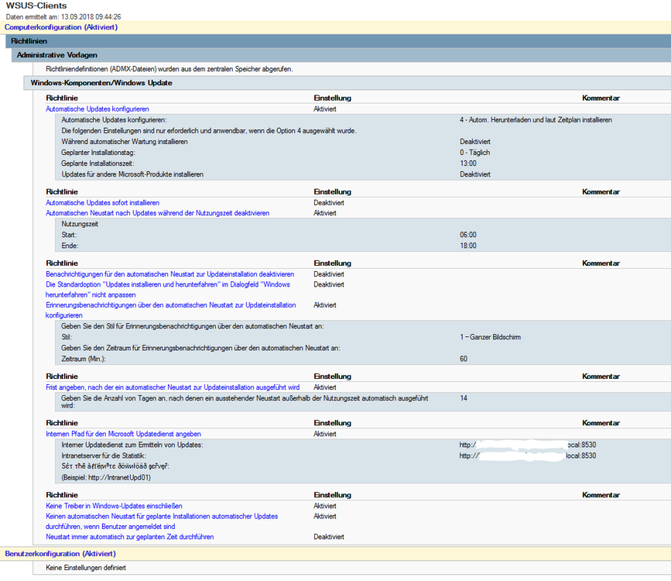Click the Intranetserver für die Statistik URL
The width and height of the screenshot is (671, 581).
527,456
